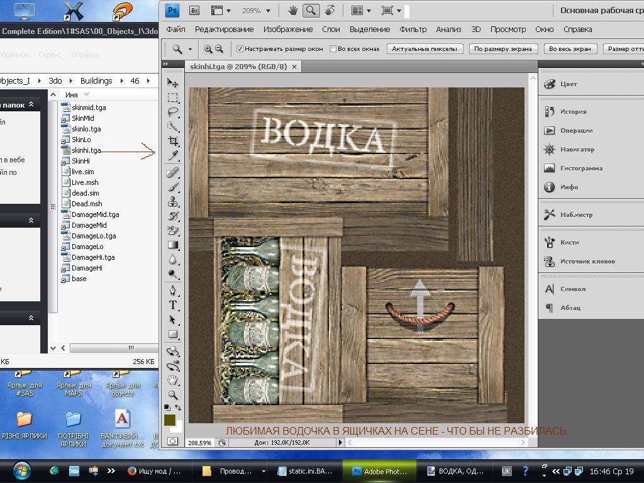Select the Horizontal Type tool
The image size is (644, 483).
[173, 305]
